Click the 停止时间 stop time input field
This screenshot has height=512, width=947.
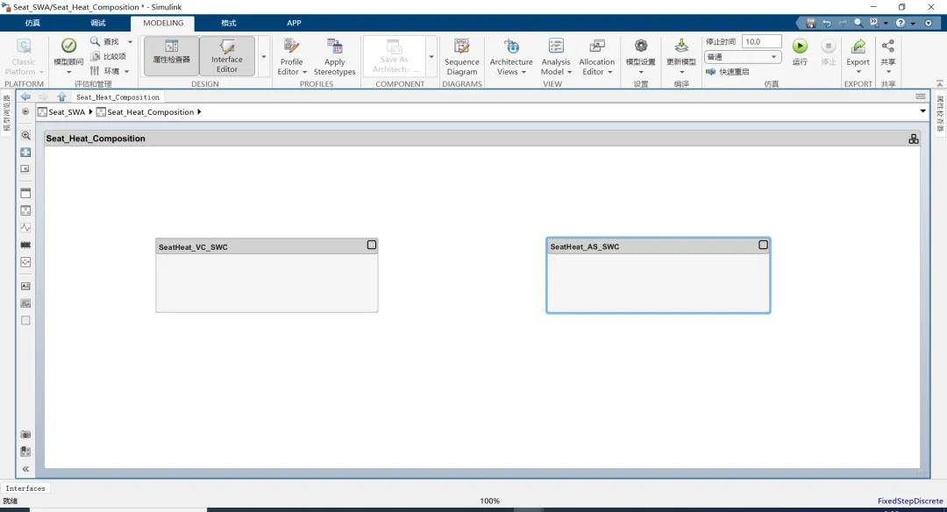tap(761, 41)
